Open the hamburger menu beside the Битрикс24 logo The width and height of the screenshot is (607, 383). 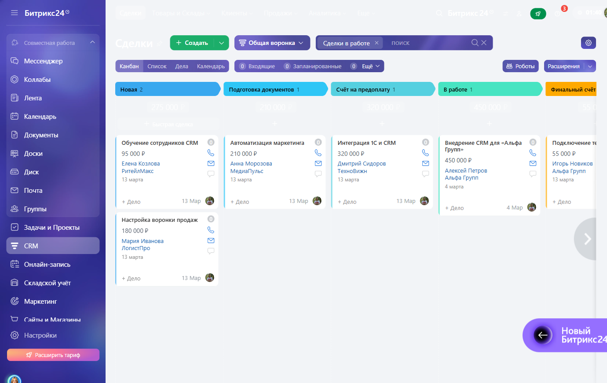15,13
